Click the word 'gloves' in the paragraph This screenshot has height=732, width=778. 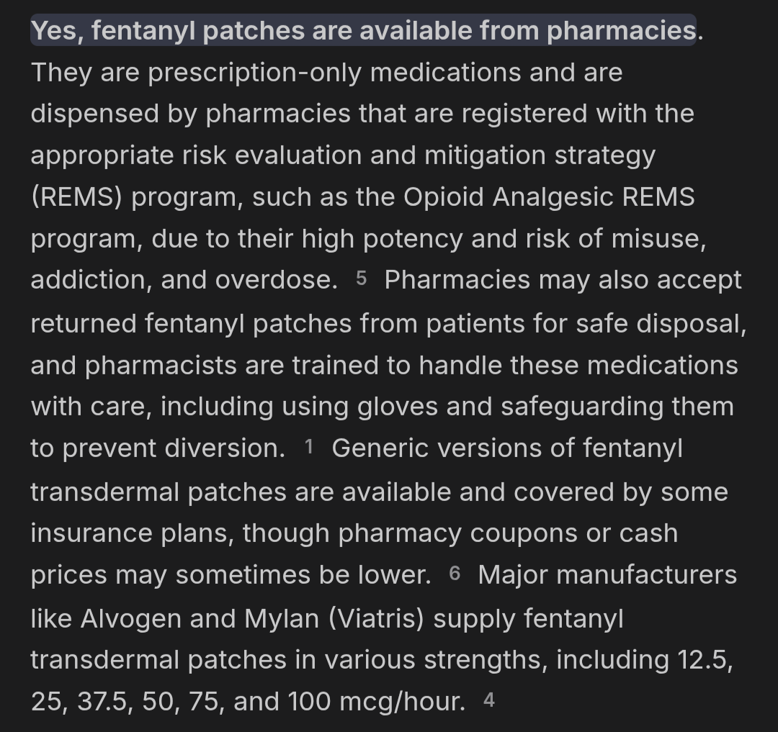[x=398, y=407]
